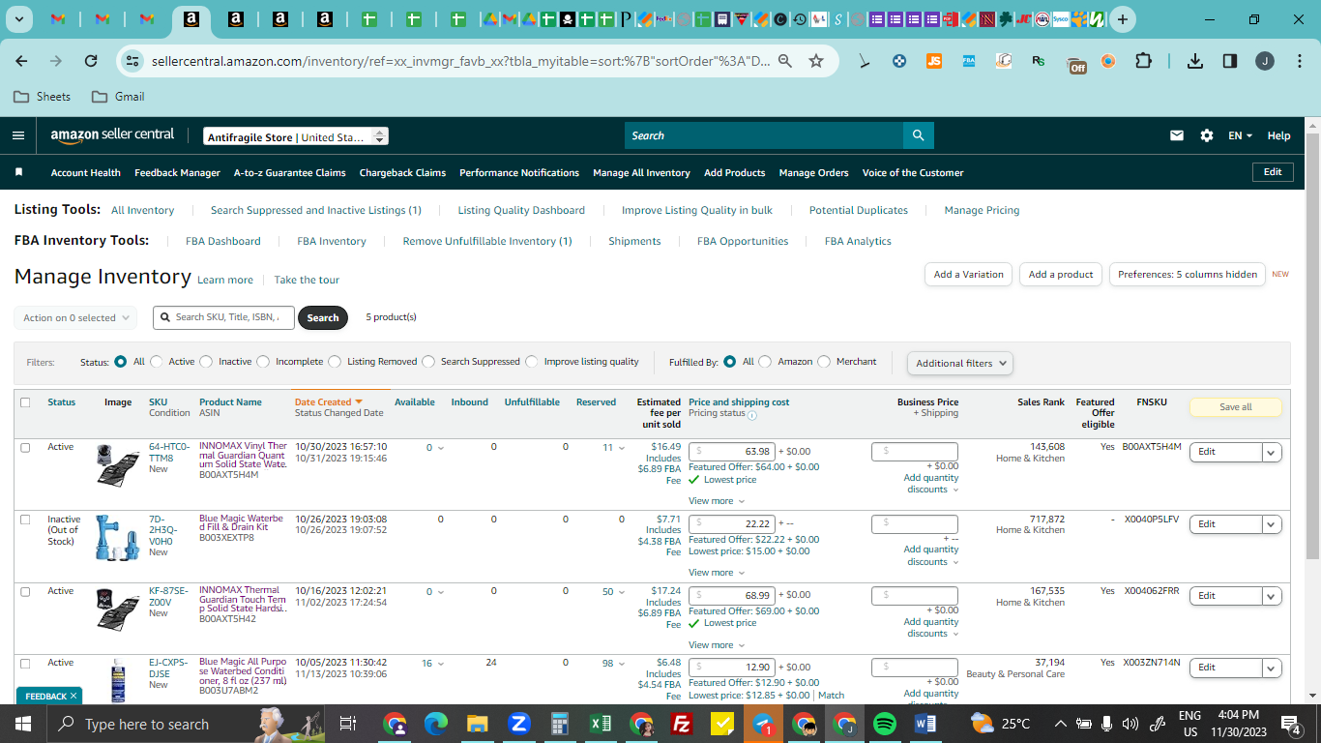Click the $63.98 price input field
The image size is (1321, 743).
tap(732, 452)
